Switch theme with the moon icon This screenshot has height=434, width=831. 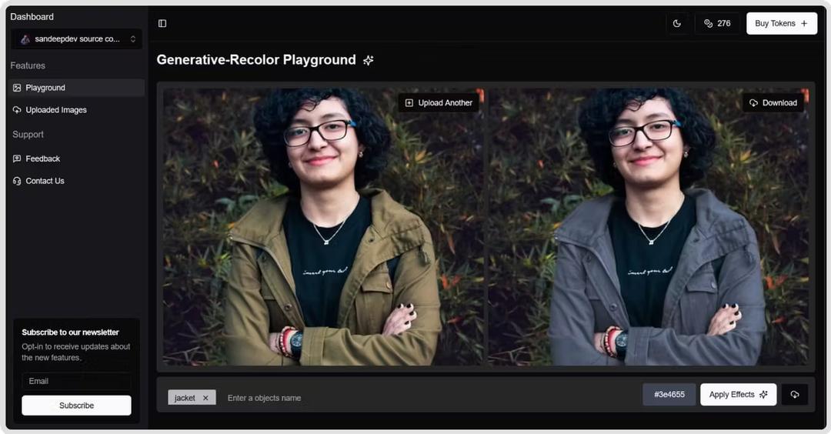[677, 23]
